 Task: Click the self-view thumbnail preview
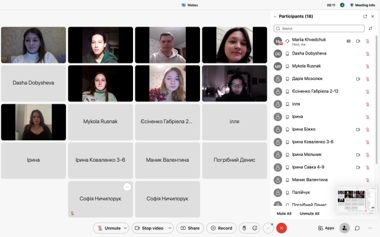tap(356, 200)
